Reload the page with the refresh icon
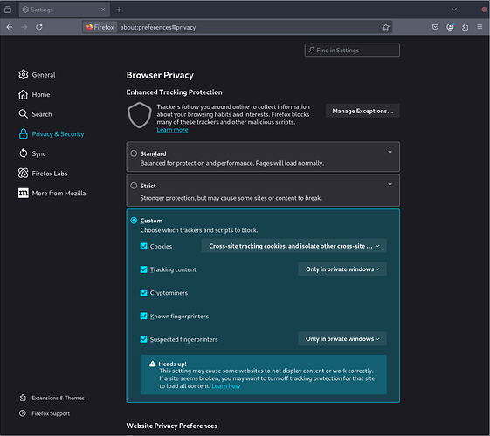 pyautogui.click(x=39, y=27)
